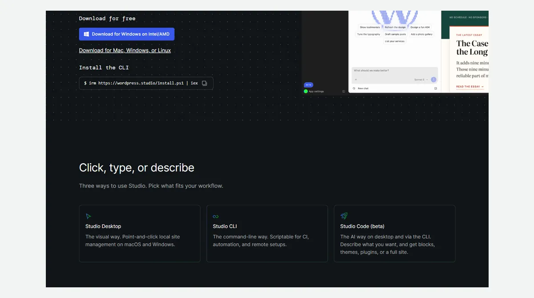Choose 'Draft sample posts' suggestion chip
The image size is (534, 298).
click(x=395, y=34)
